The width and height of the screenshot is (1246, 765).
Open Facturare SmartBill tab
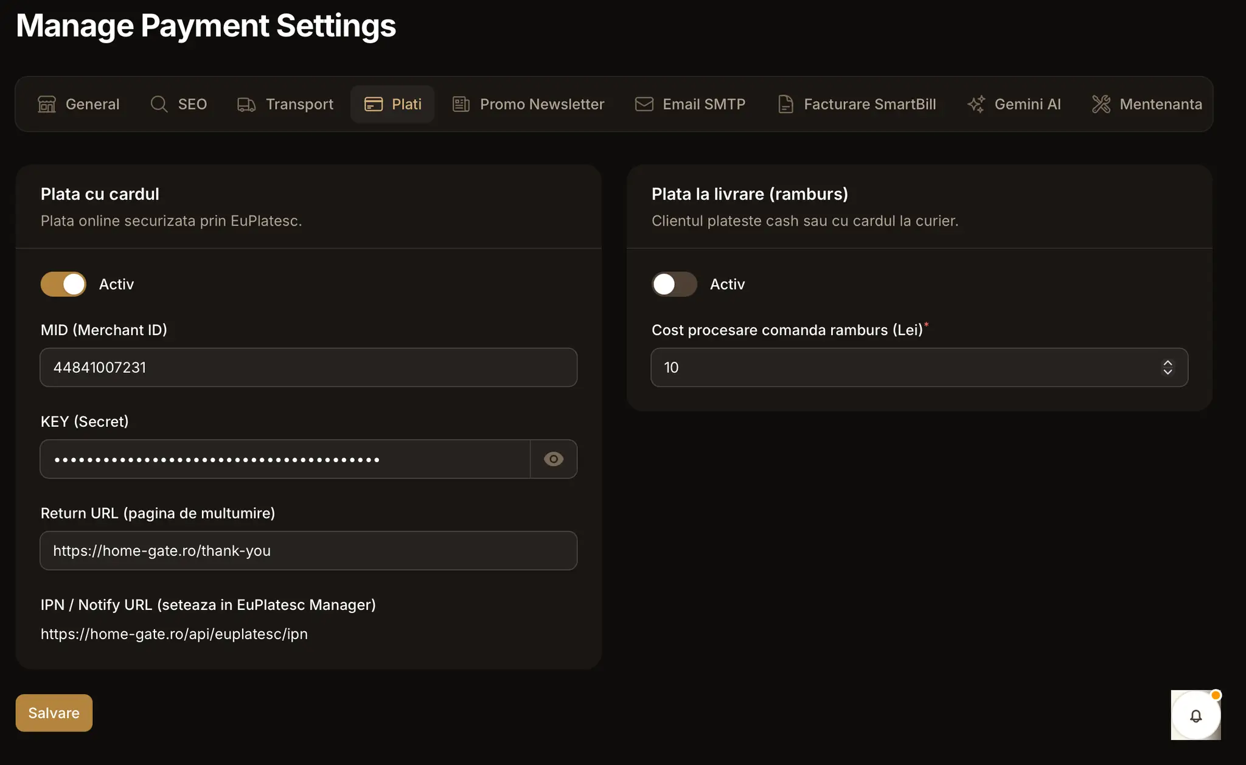857,105
